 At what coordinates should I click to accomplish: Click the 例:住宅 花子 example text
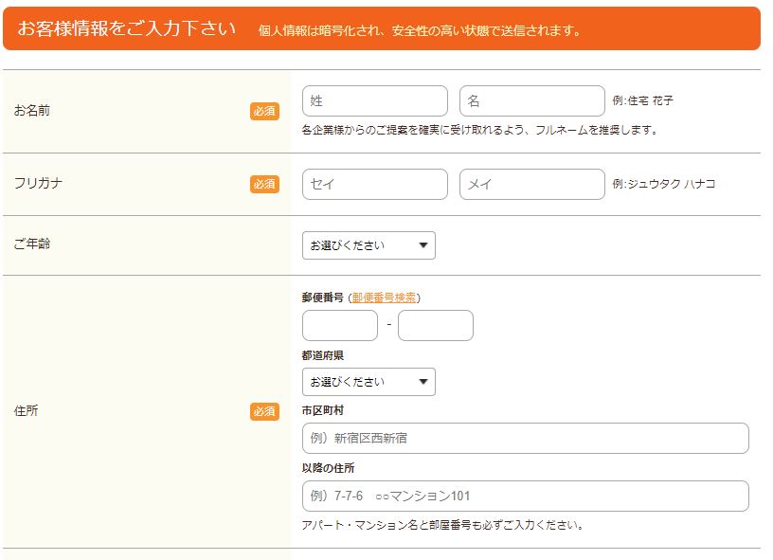coord(643,101)
